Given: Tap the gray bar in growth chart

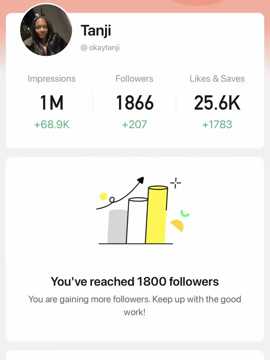Looking at the screenshot, I should tap(117, 227).
